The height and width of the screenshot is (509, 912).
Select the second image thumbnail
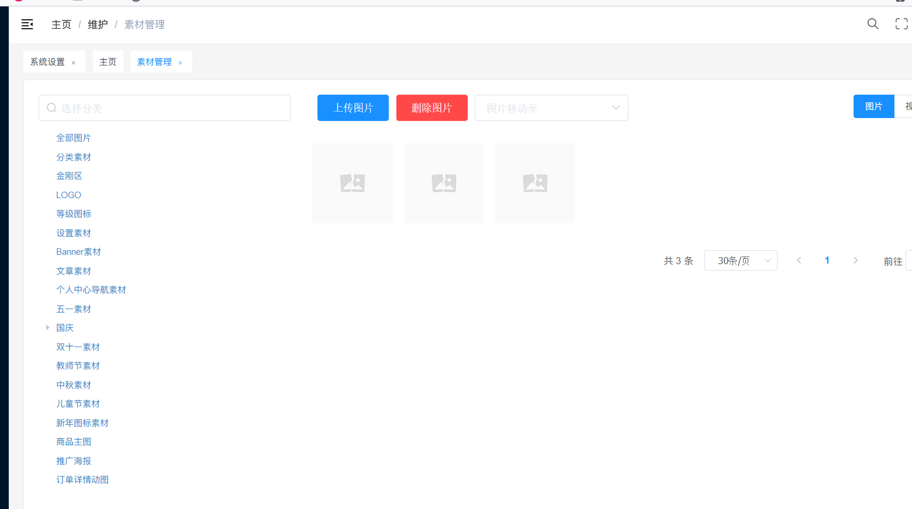444,183
